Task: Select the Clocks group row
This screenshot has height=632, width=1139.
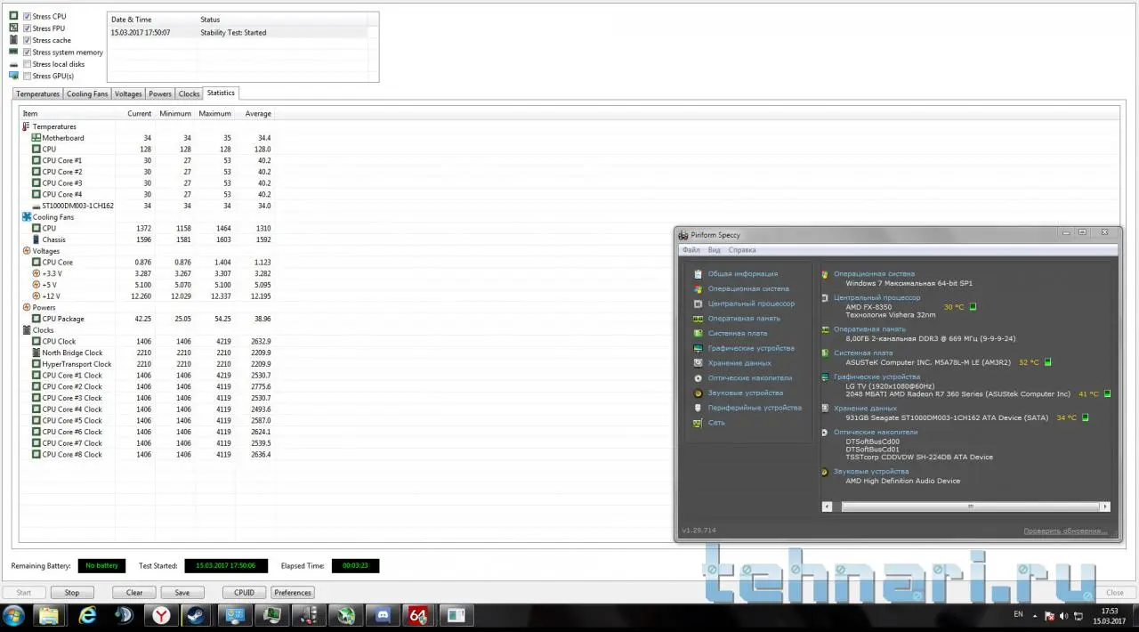Action: [x=43, y=330]
